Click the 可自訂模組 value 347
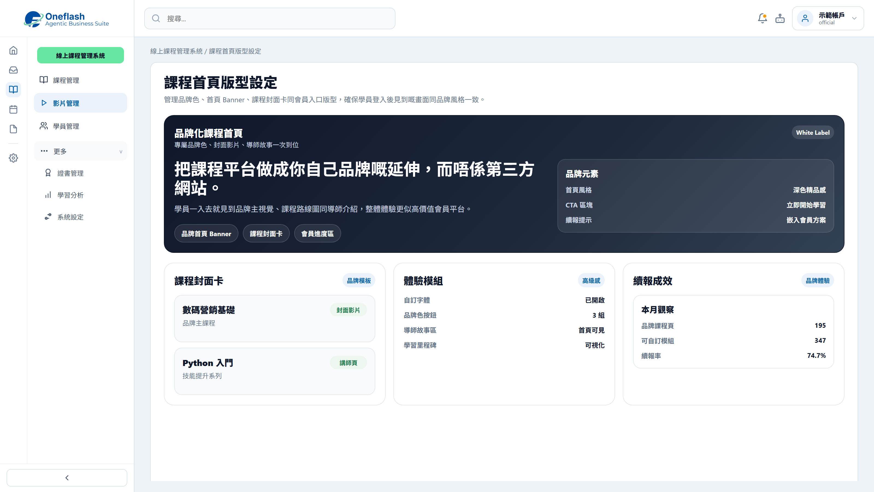This screenshot has width=874, height=492. point(820,340)
